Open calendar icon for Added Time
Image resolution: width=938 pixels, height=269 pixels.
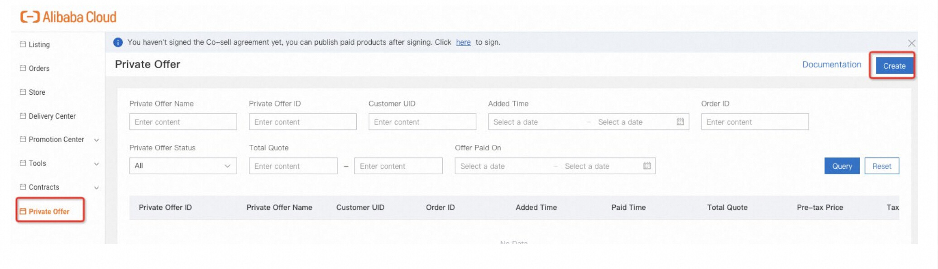(x=680, y=122)
